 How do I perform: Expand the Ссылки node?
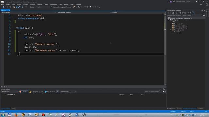tap(170, 22)
